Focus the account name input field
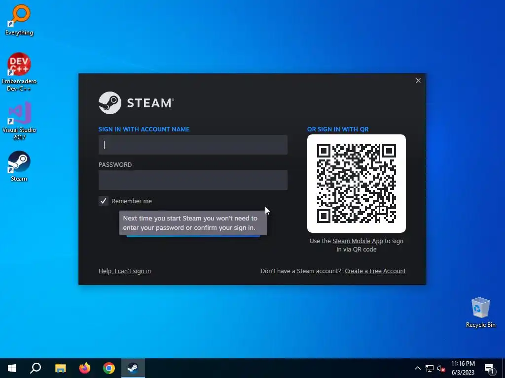The width and height of the screenshot is (505, 378). pos(193,145)
